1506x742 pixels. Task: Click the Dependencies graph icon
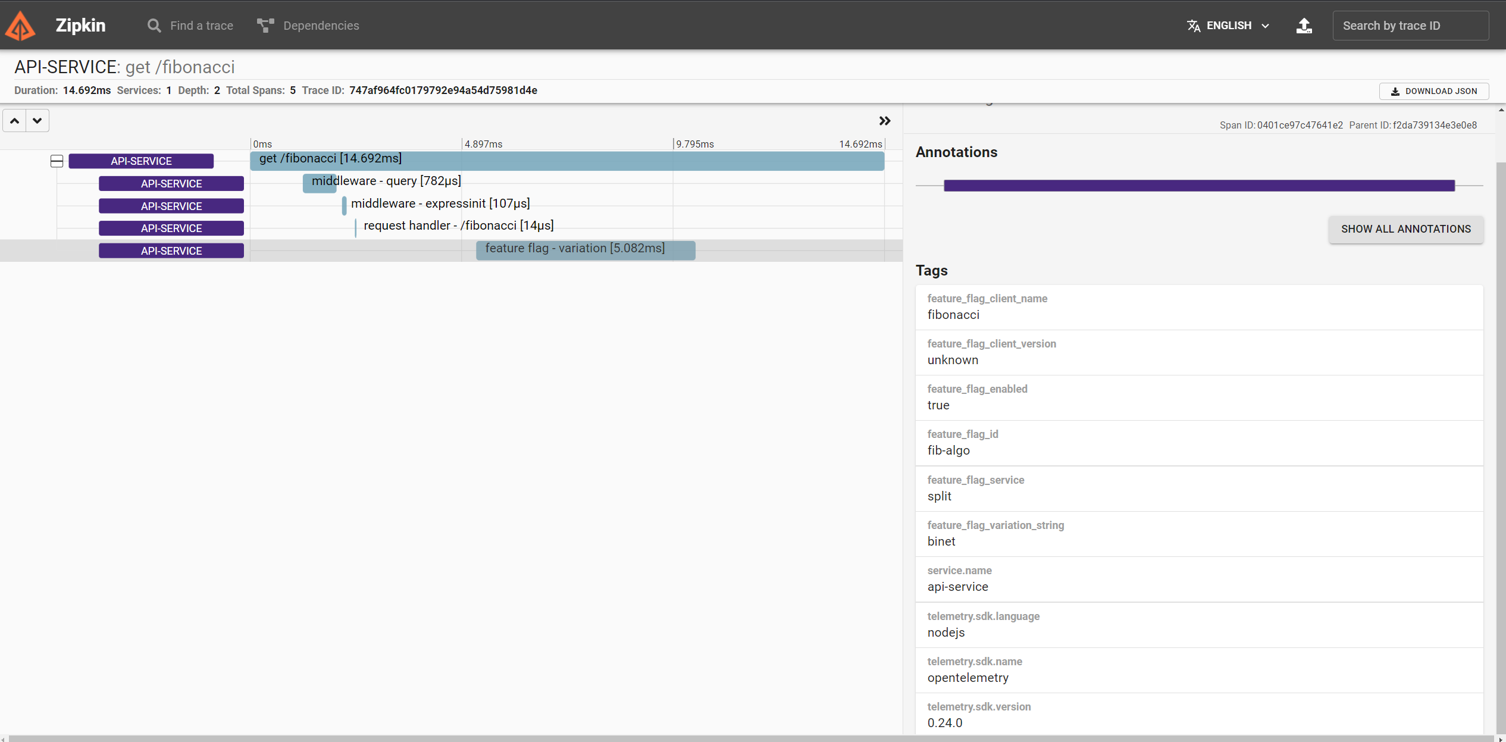(x=265, y=26)
